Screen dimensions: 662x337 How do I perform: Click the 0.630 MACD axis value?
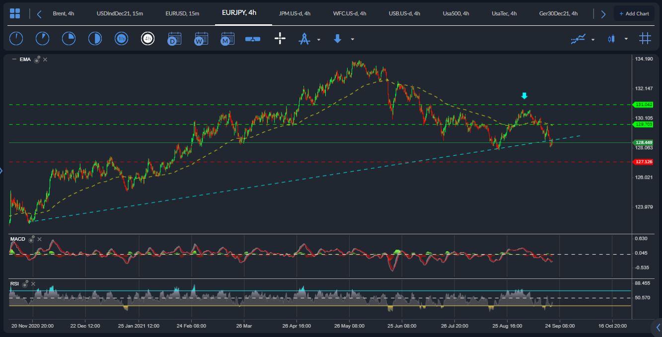coord(641,239)
